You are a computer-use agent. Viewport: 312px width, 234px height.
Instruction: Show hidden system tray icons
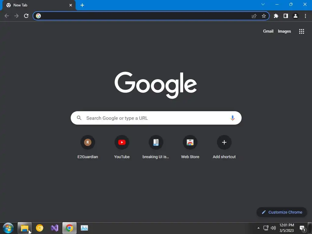(258, 228)
